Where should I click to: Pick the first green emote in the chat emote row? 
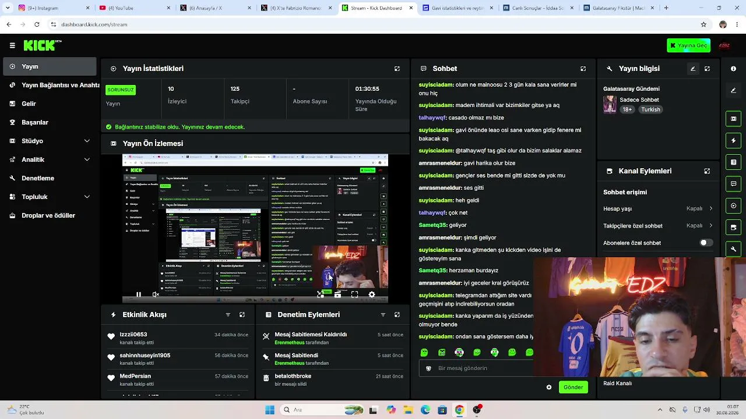click(424, 352)
